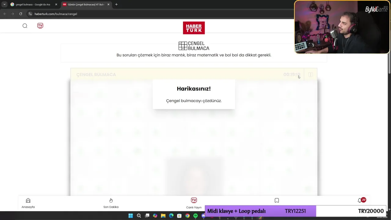
Task: Open File Explorer from taskbar
Action: [x=163, y=216]
